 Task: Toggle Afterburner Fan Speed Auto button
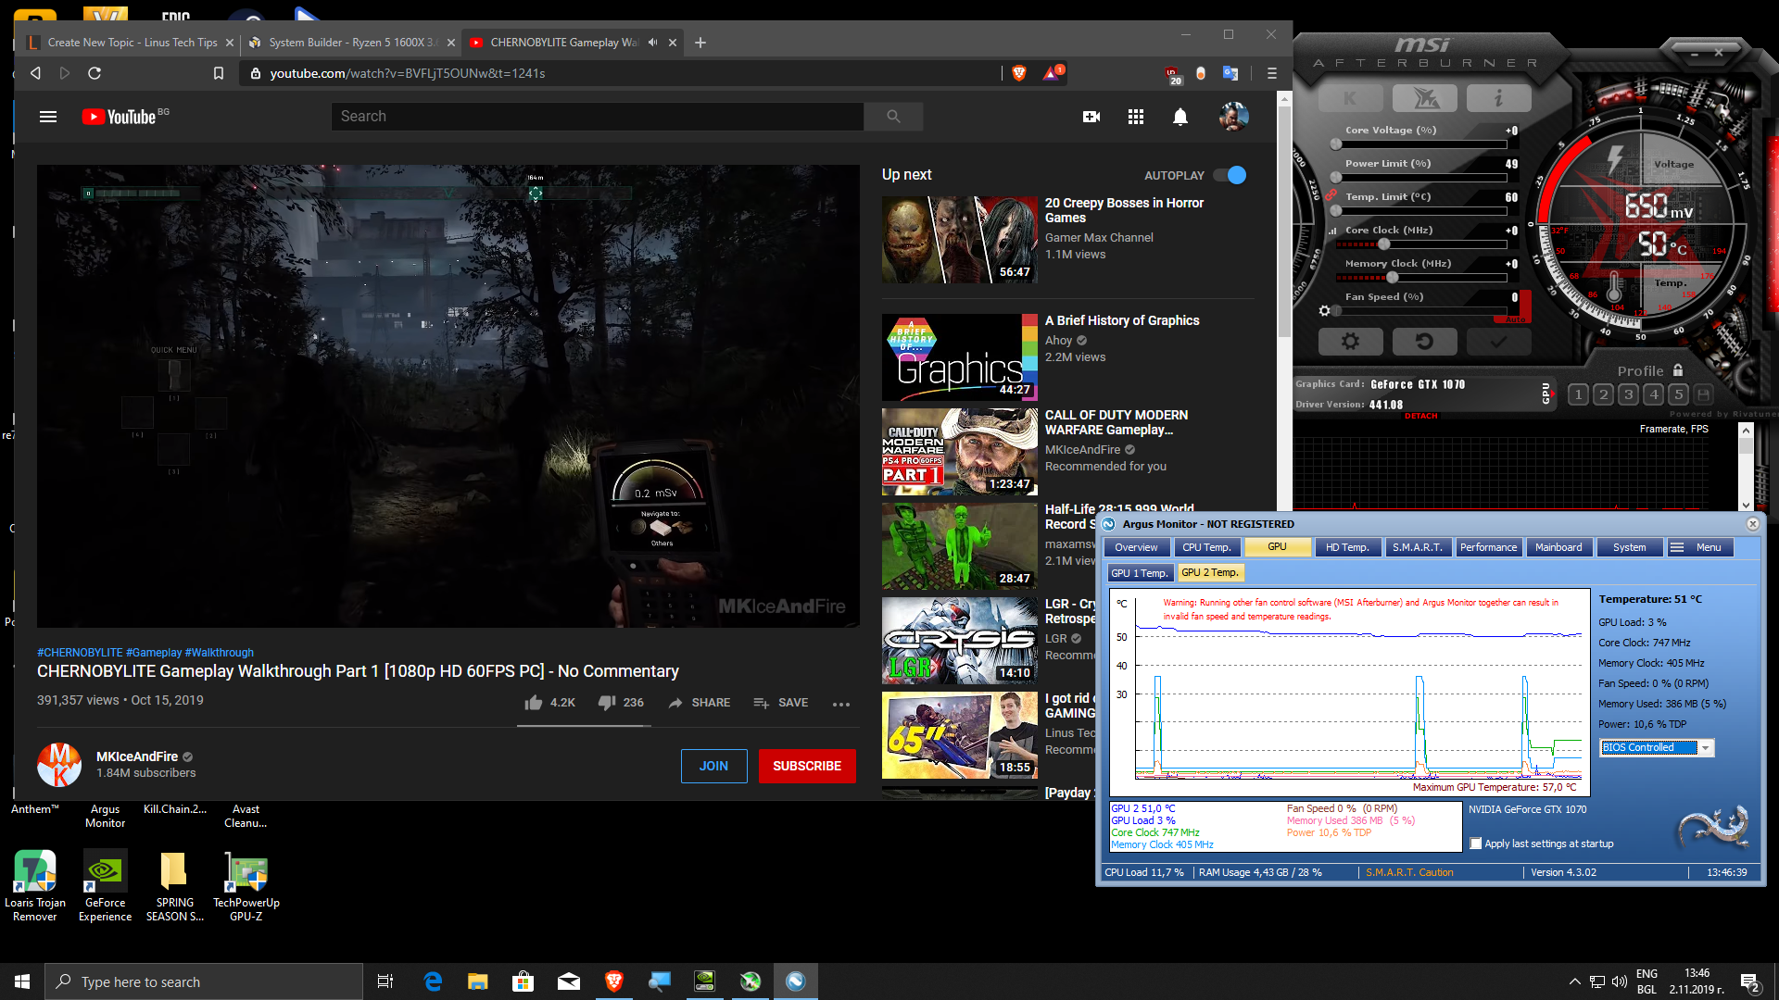1515,319
